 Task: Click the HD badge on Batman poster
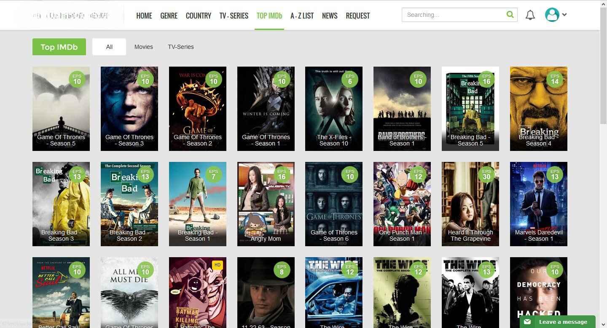tap(218, 265)
